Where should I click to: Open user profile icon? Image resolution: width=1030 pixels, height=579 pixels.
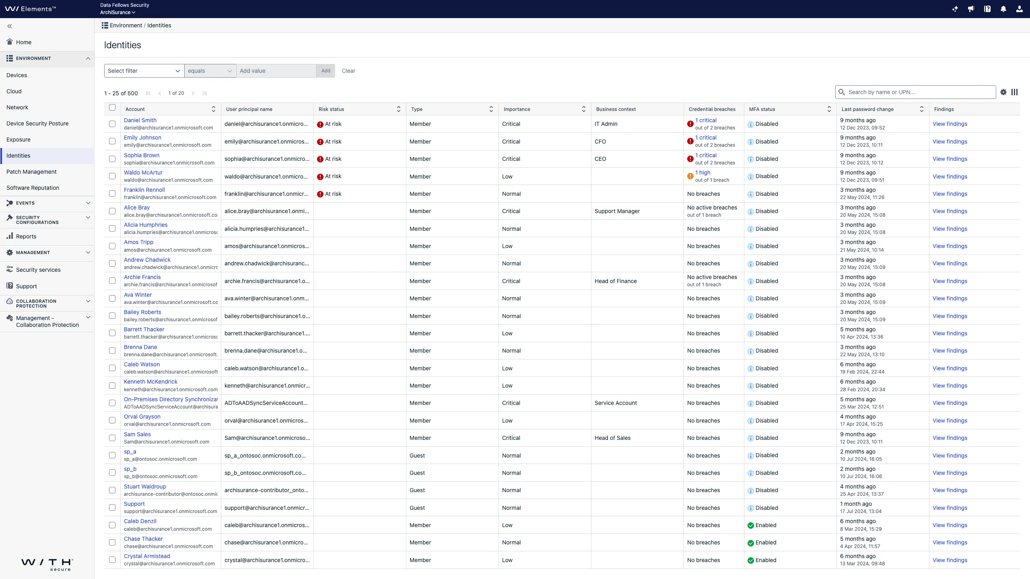click(x=1020, y=9)
